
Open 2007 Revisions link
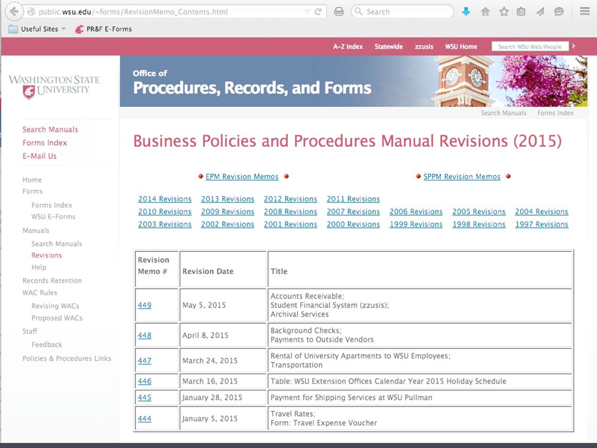[353, 212]
